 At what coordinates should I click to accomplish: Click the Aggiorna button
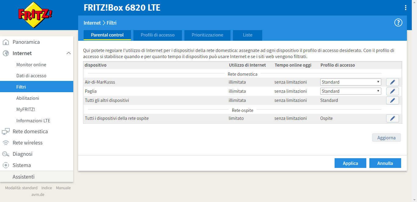pos(386,138)
